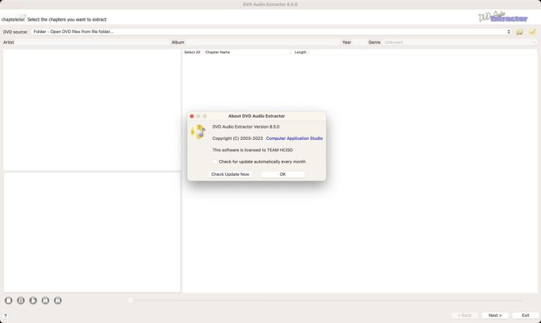Open the help question mark icon

[5, 316]
